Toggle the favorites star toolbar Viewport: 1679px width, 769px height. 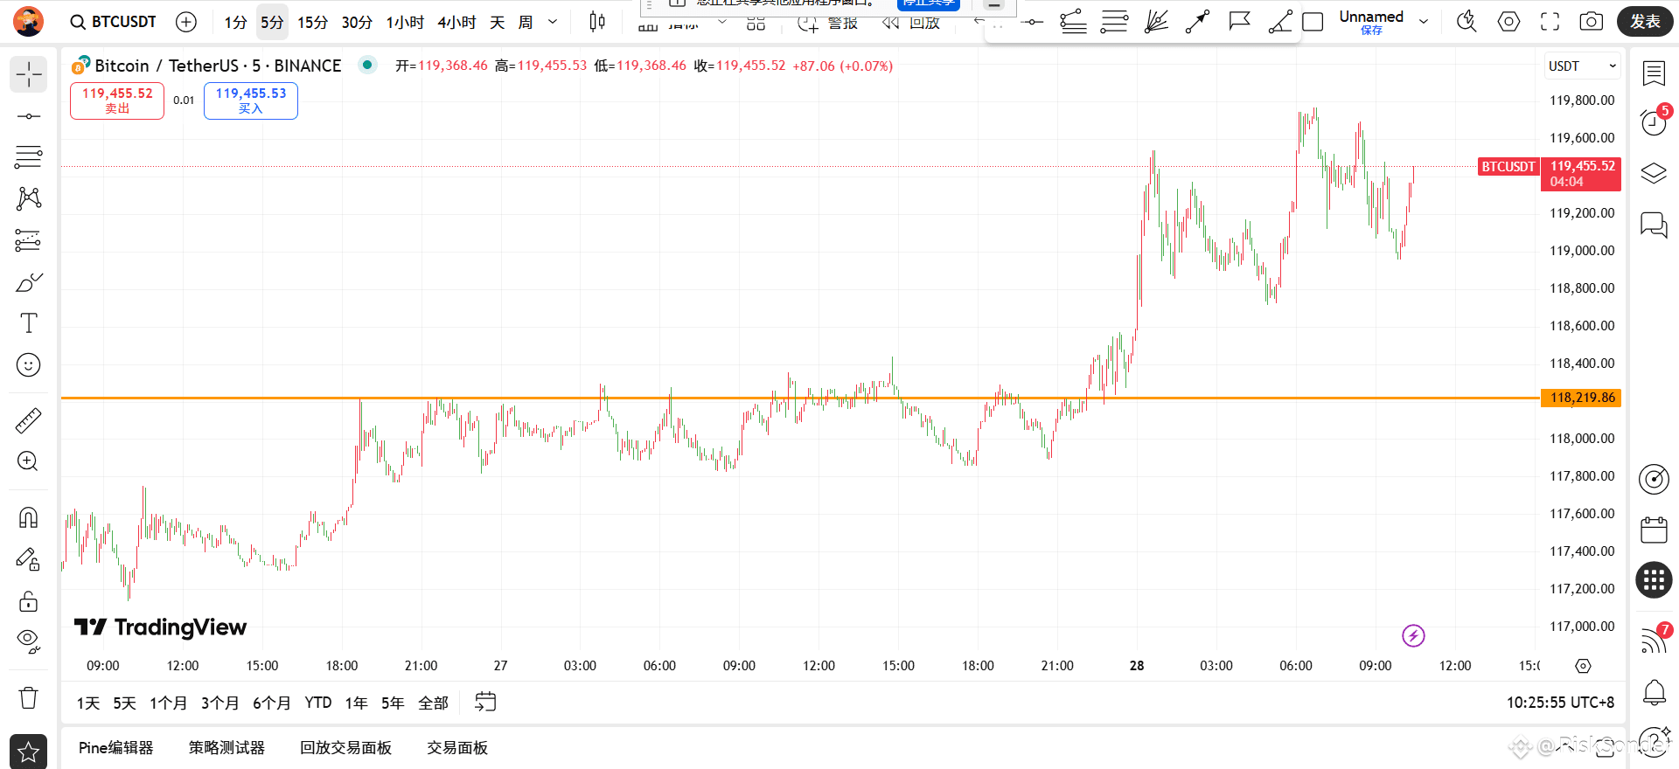point(29,751)
